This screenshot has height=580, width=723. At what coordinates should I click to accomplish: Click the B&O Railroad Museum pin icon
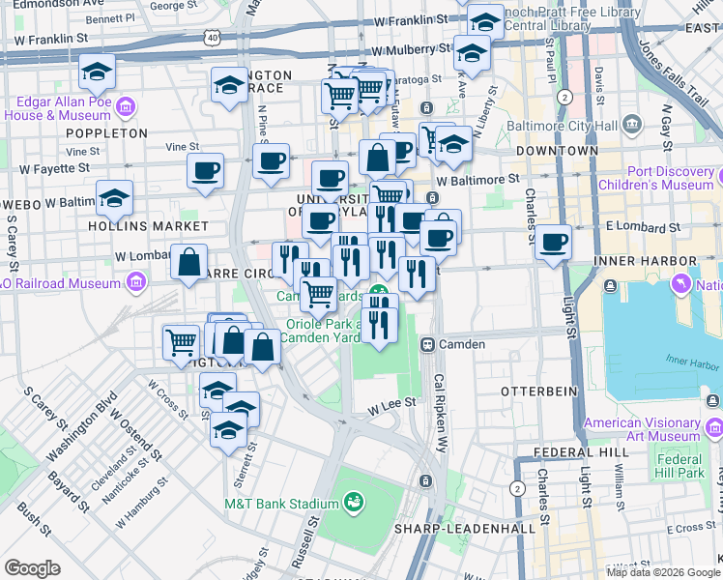pos(136,281)
